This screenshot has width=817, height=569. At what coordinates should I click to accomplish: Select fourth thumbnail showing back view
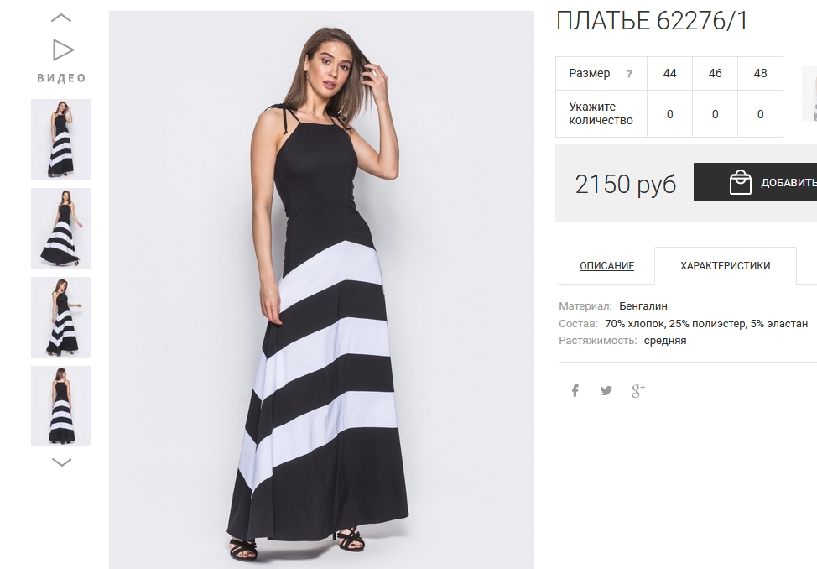61,406
